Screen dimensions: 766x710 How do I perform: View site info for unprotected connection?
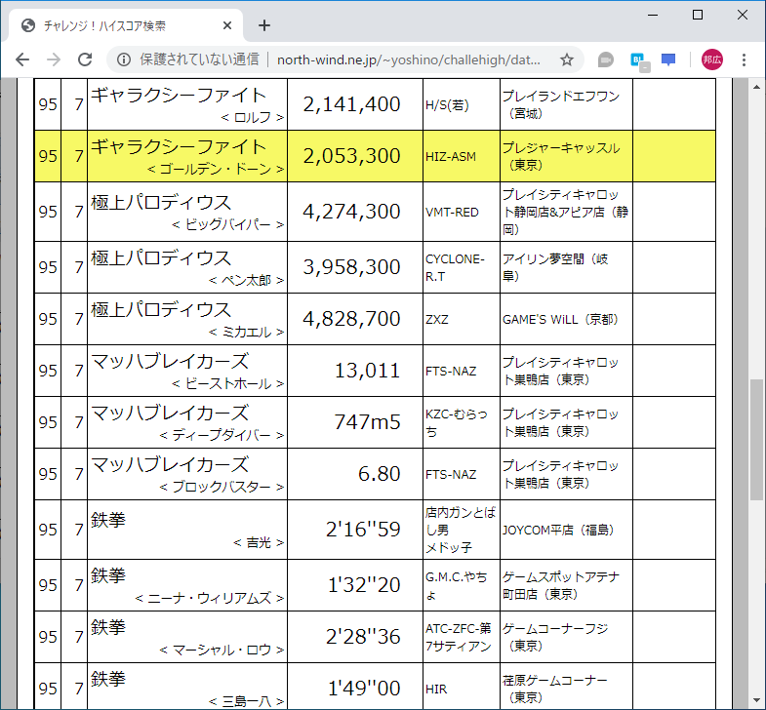tap(124, 59)
